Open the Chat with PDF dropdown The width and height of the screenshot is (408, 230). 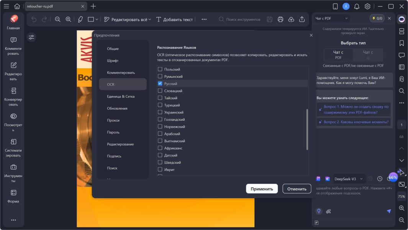(332, 18)
